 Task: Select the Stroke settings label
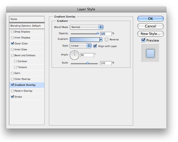18,97
